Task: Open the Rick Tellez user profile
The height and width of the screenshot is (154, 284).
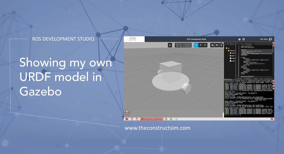Action: 264,39
